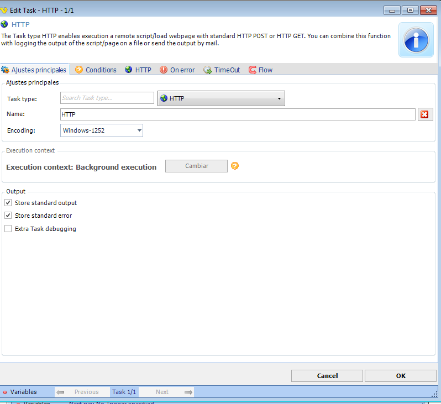Click the Search Task type field
The image size is (441, 404).
coord(107,98)
